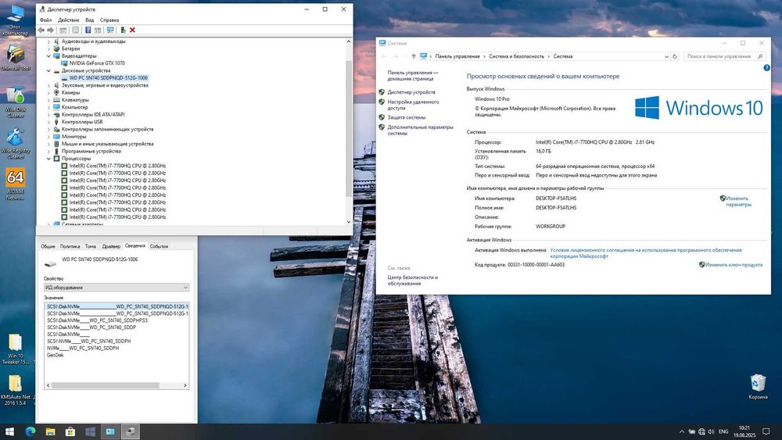Switch to the 'Тома' tab

coord(90,246)
